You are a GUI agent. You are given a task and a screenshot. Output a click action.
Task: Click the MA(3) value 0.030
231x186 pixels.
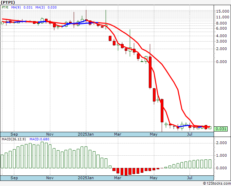[52, 7]
